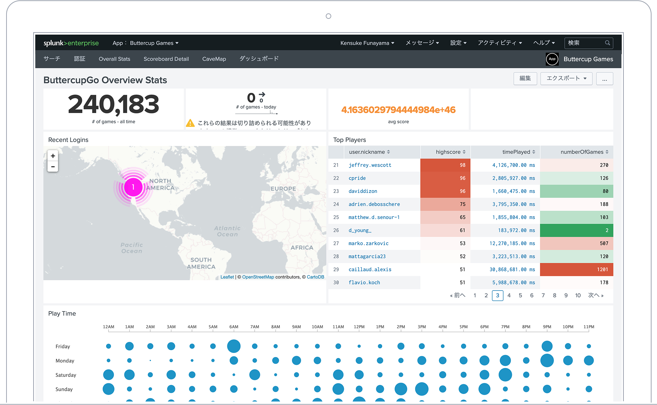Open the App: Buttercup Games dropdown

coord(145,43)
